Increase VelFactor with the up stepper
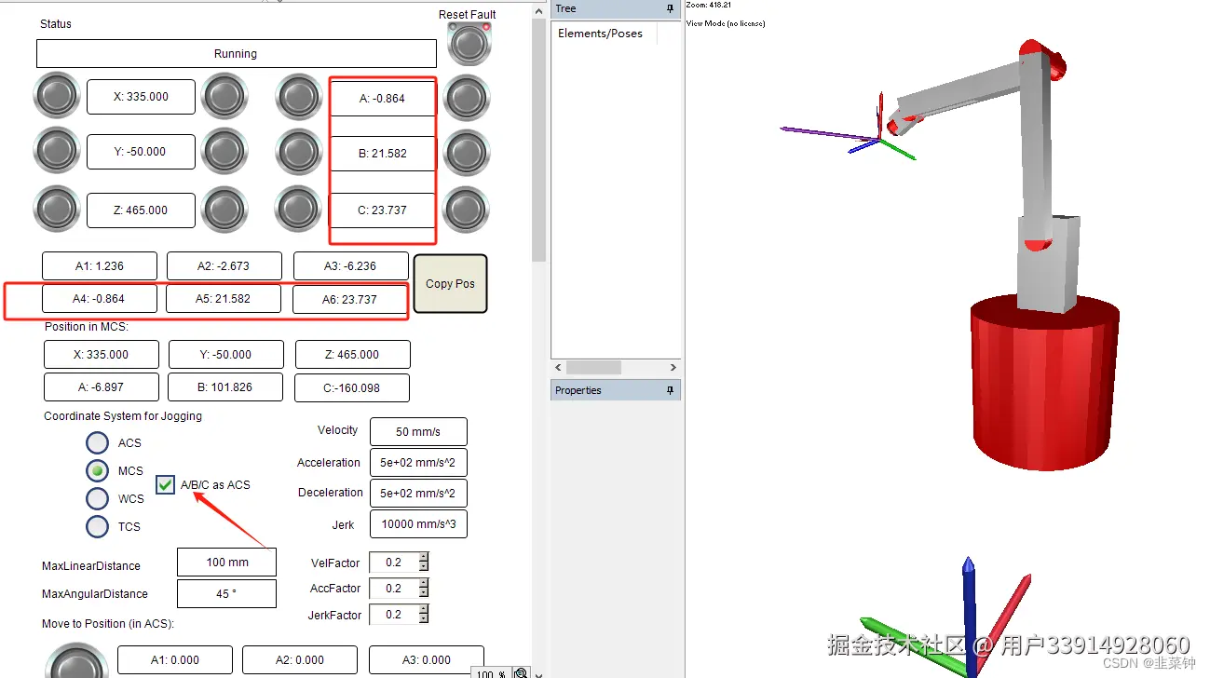This screenshot has height=678, width=1210. click(x=424, y=558)
